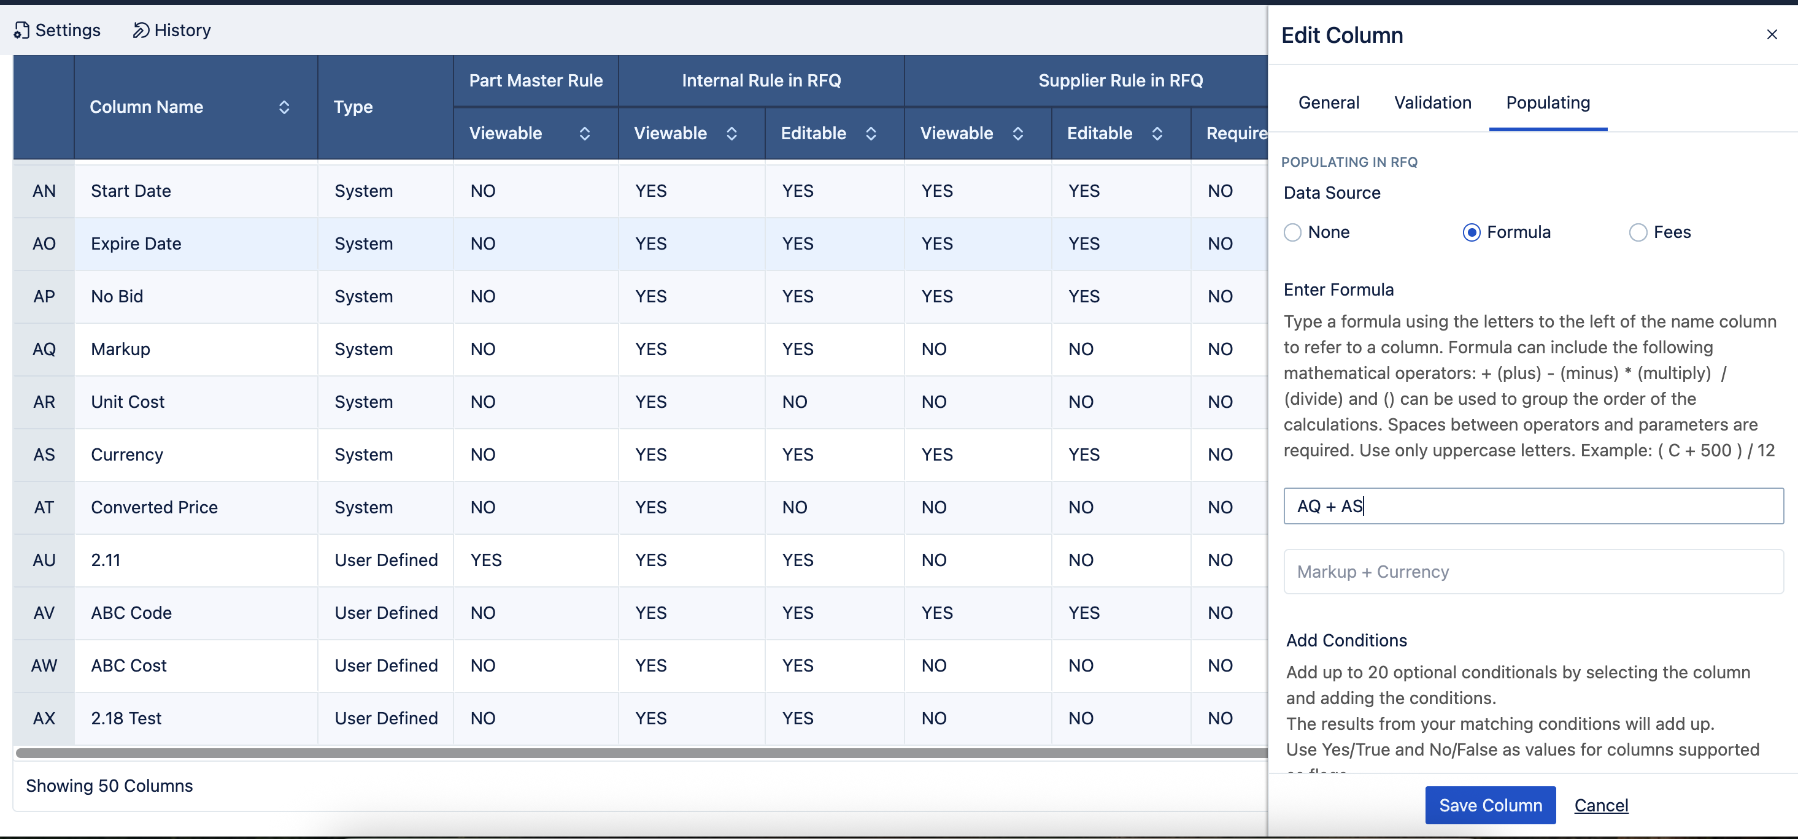1798x839 pixels.
Task: Select the Formula data source radio
Action: [1471, 232]
